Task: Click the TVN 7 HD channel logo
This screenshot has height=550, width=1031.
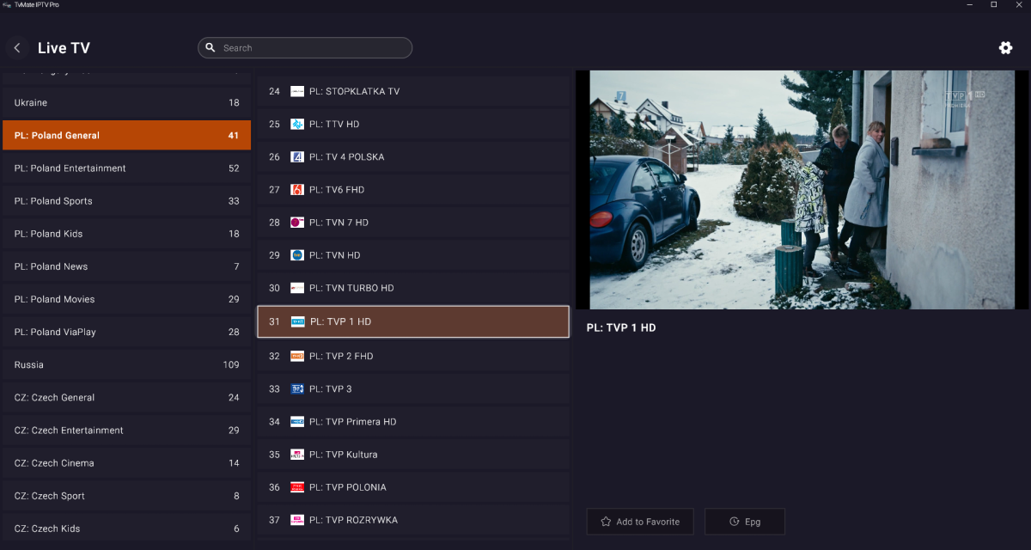Action: [297, 223]
